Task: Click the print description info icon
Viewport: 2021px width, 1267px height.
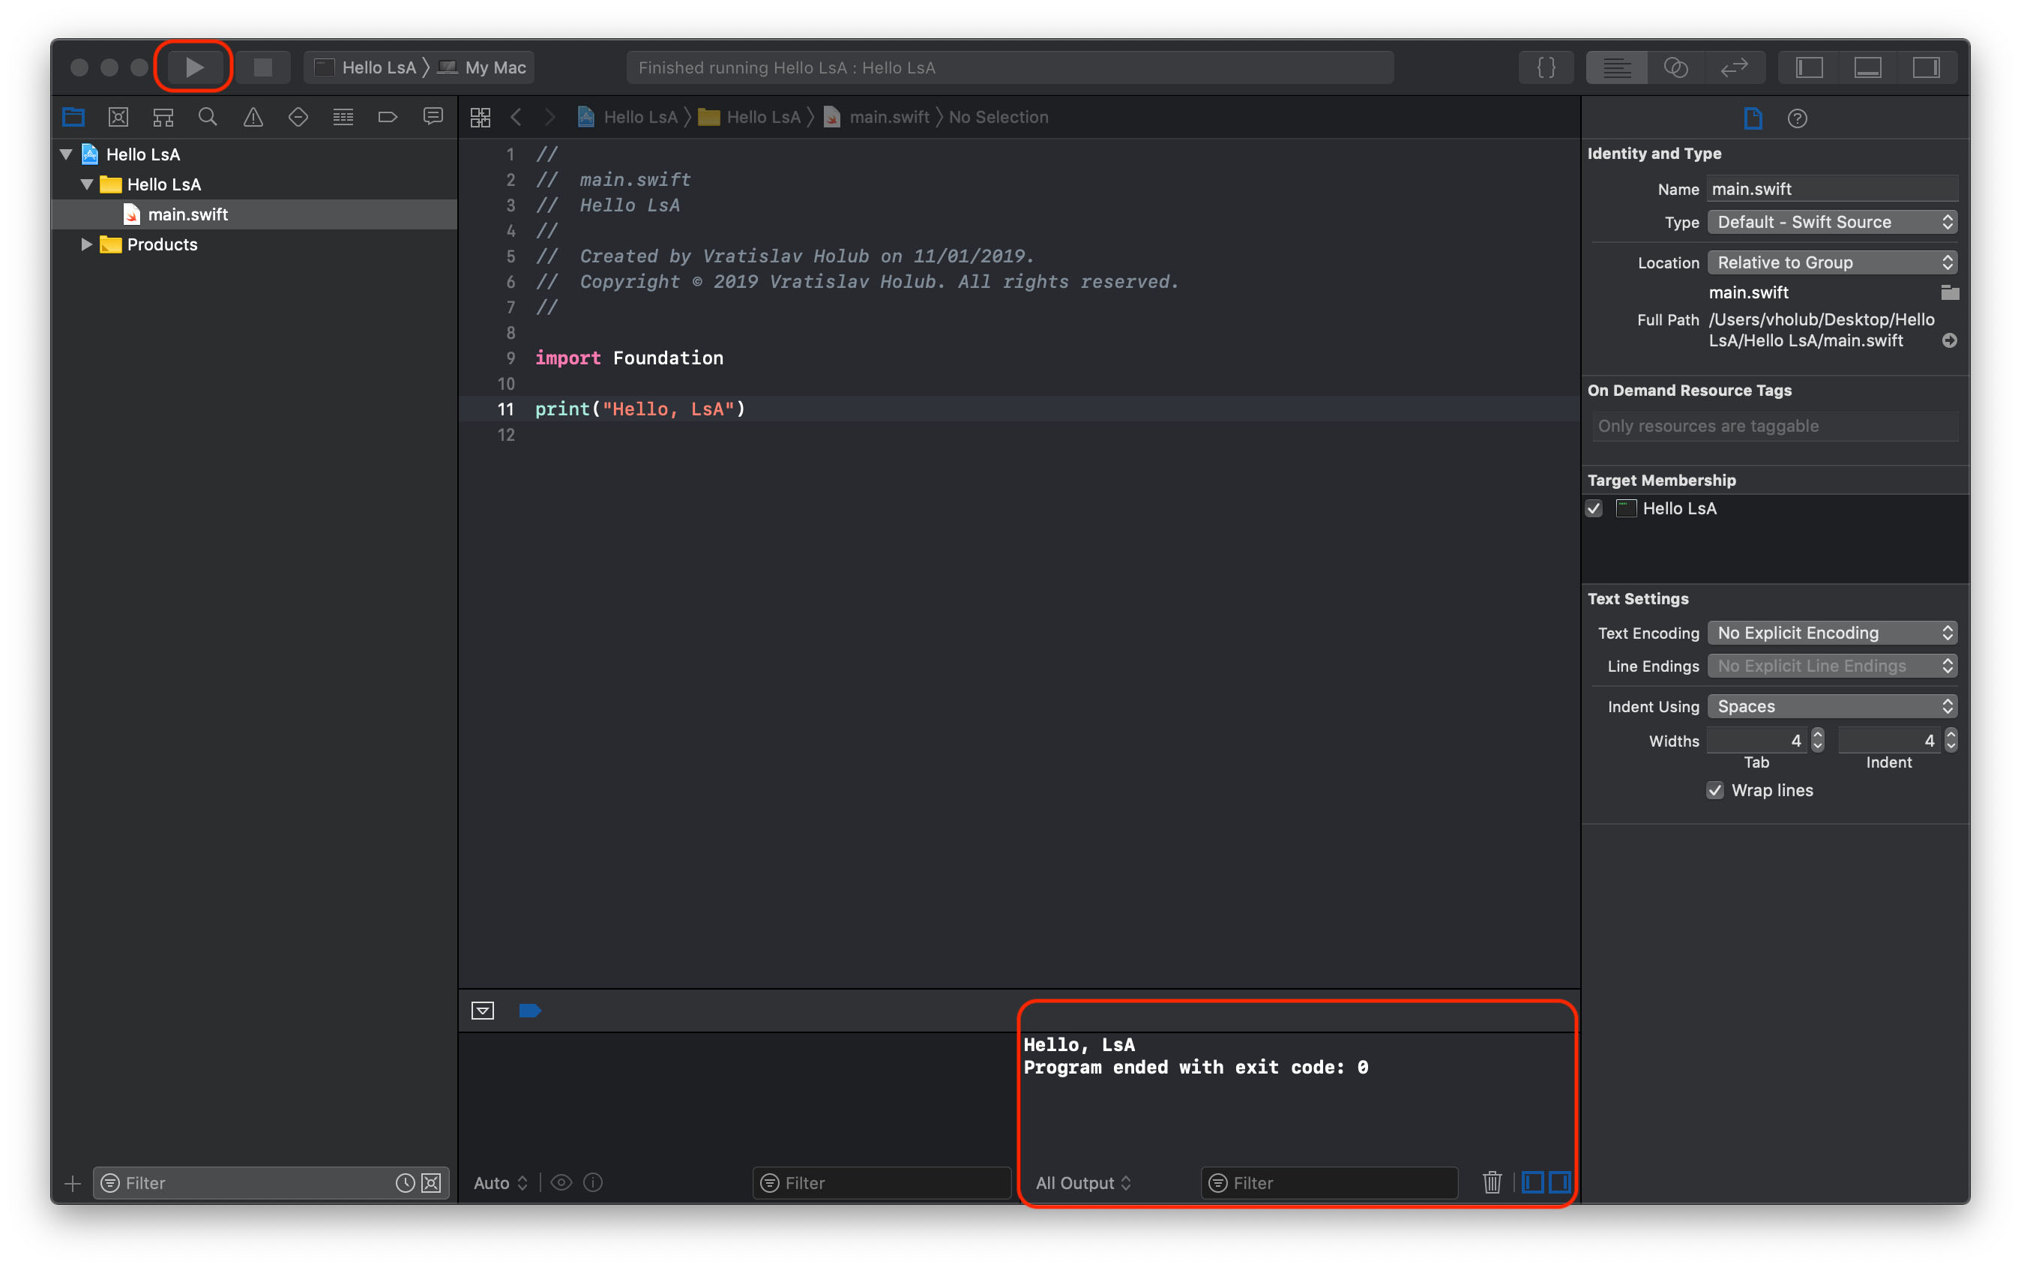Action: pos(593,1182)
